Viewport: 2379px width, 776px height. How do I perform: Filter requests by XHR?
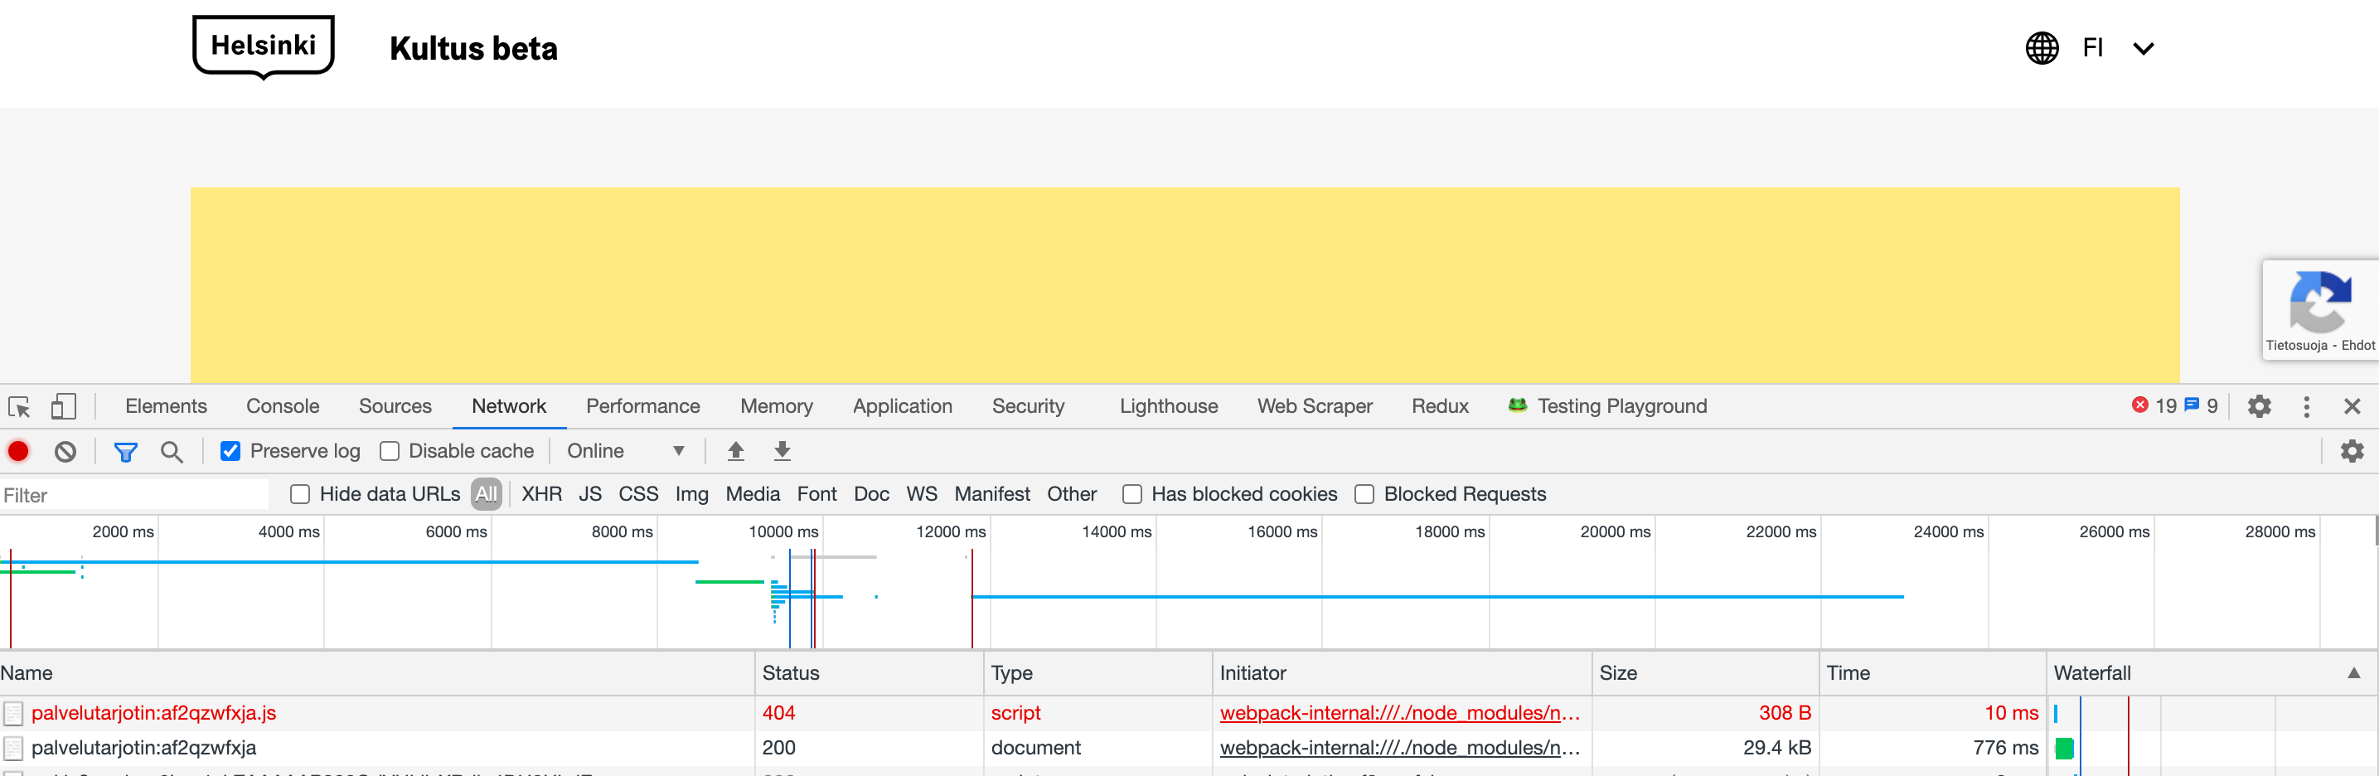[541, 494]
